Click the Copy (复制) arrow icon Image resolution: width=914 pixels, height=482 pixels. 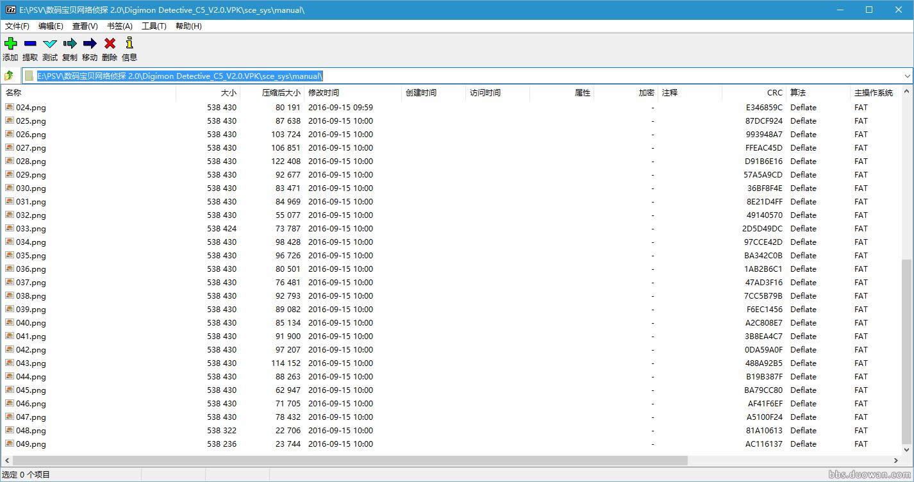70,44
